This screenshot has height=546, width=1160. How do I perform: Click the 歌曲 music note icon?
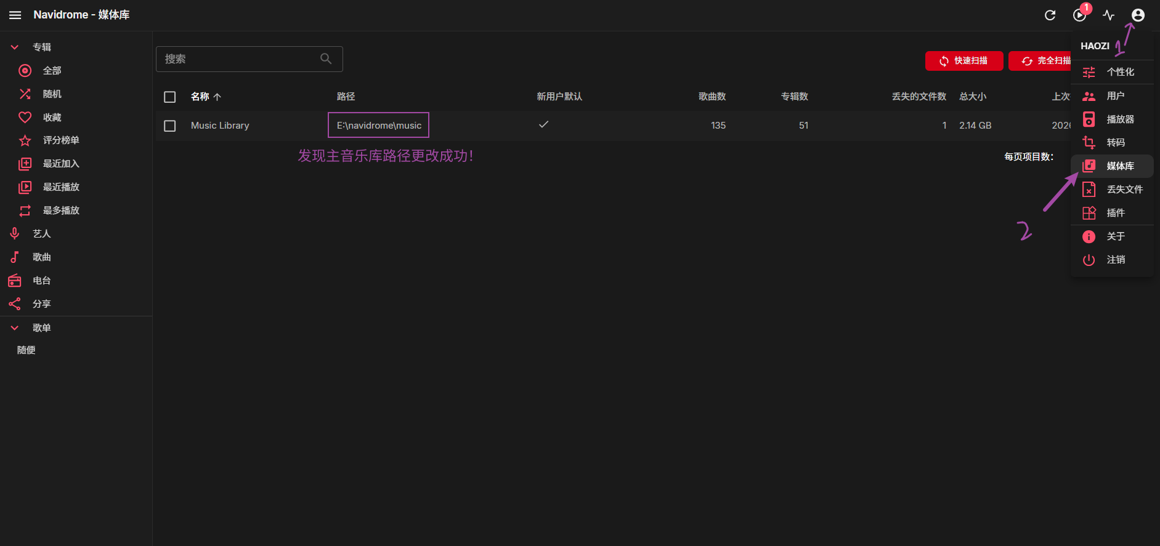pos(15,257)
